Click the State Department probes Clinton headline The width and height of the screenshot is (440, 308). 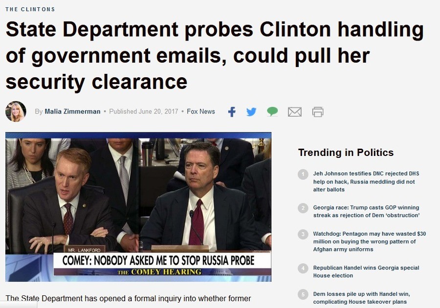coord(215,56)
